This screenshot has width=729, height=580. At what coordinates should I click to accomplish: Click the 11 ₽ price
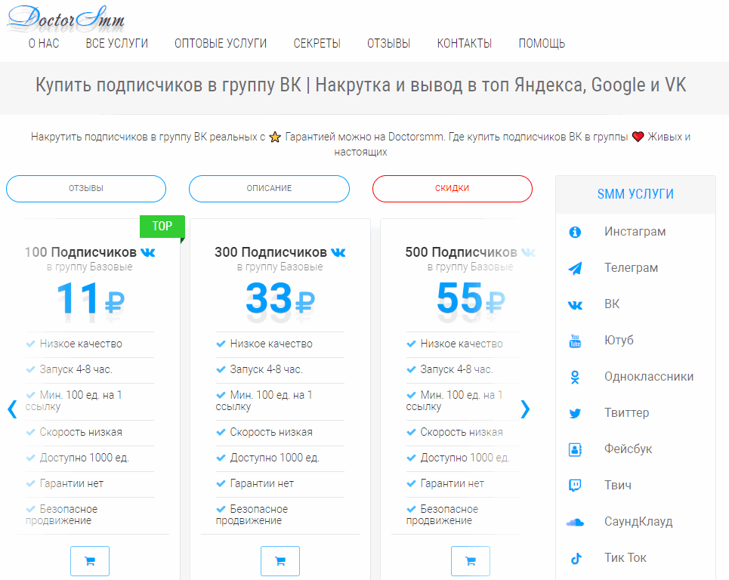90,298
